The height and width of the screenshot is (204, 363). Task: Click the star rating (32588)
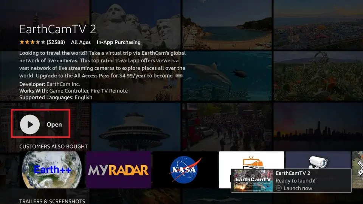(42, 42)
